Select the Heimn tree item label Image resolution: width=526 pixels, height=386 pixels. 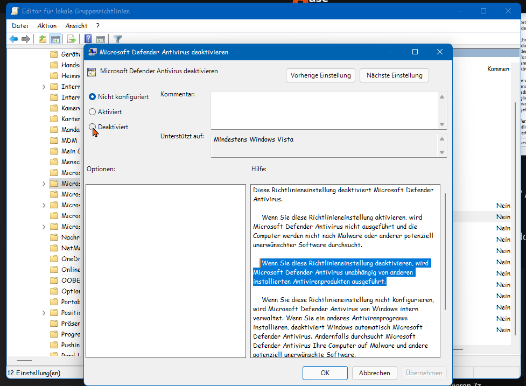coord(71,76)
